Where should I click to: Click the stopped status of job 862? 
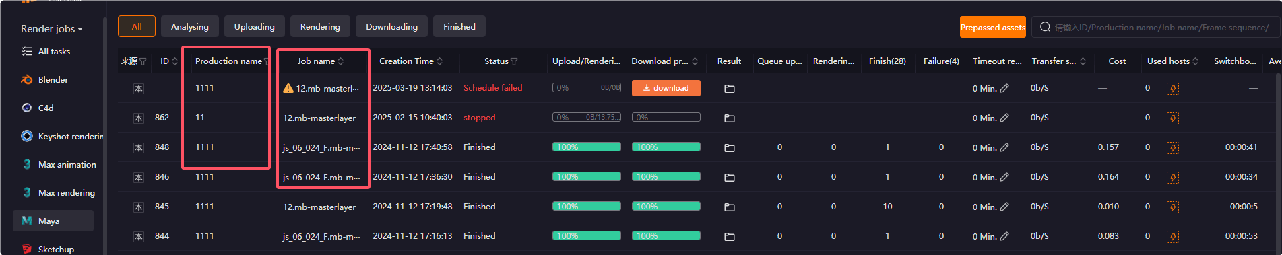[480, 118]
